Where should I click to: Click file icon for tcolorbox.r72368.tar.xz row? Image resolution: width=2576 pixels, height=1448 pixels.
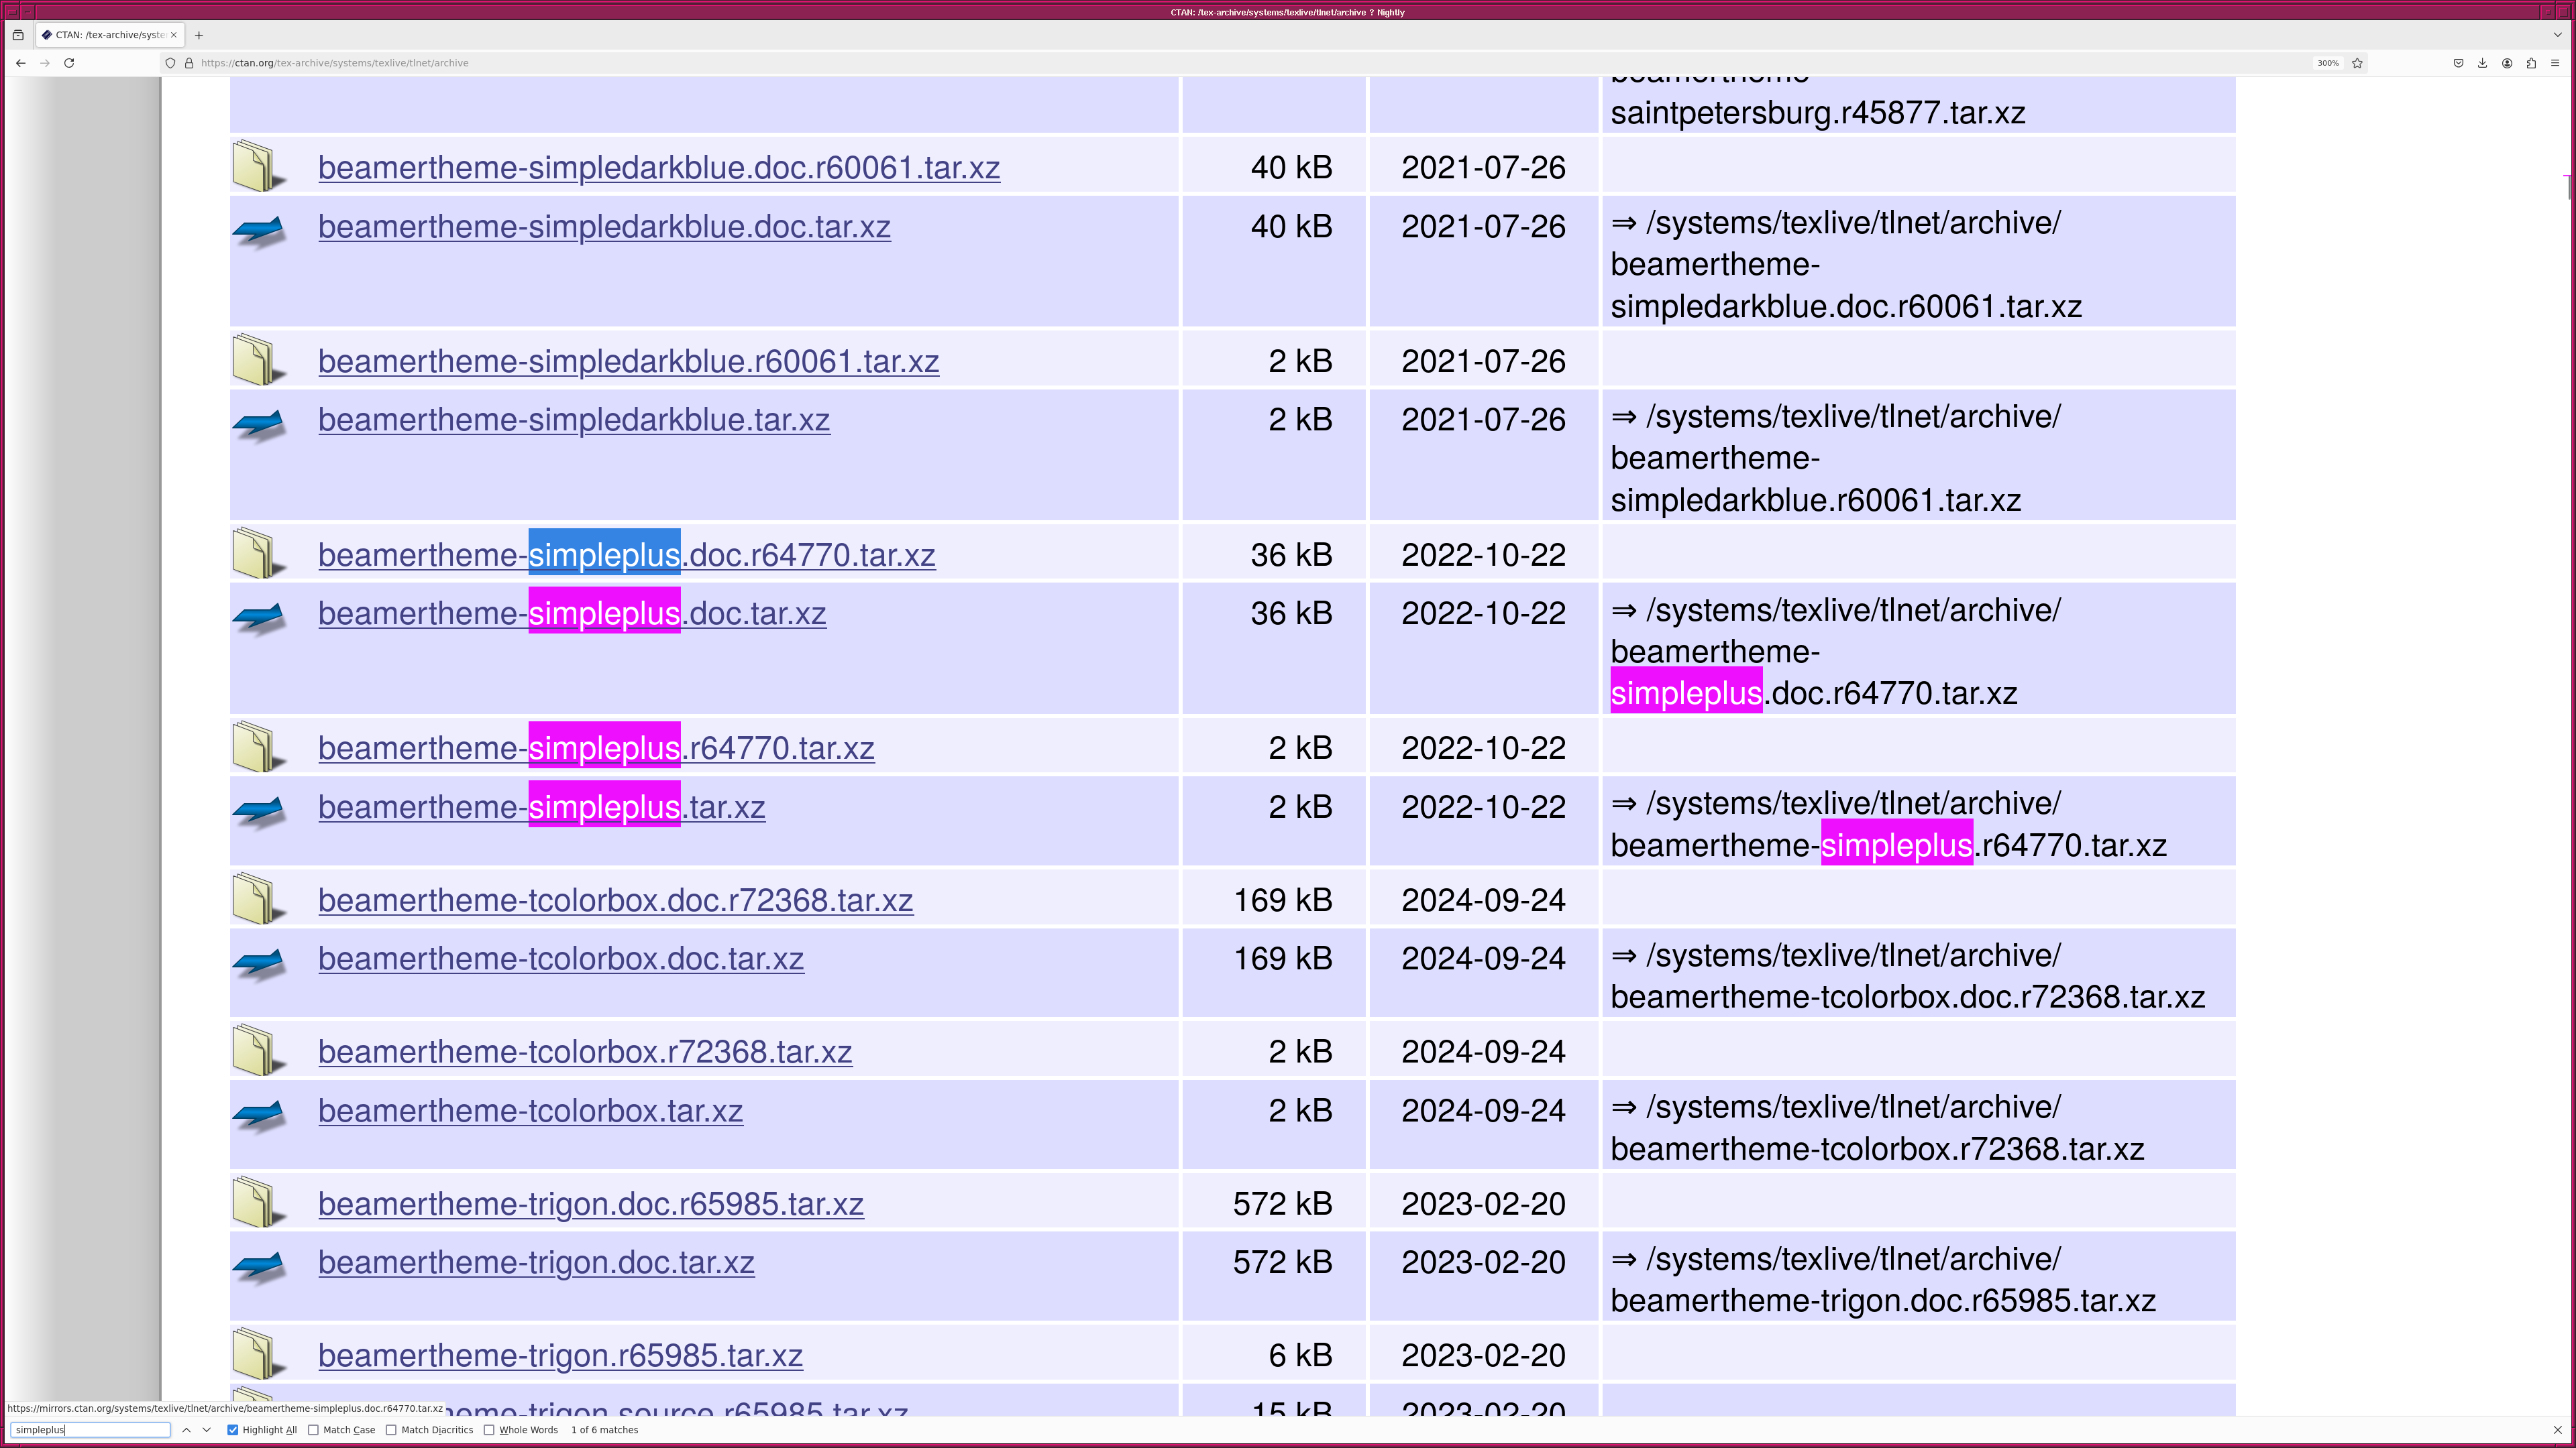259,1050
